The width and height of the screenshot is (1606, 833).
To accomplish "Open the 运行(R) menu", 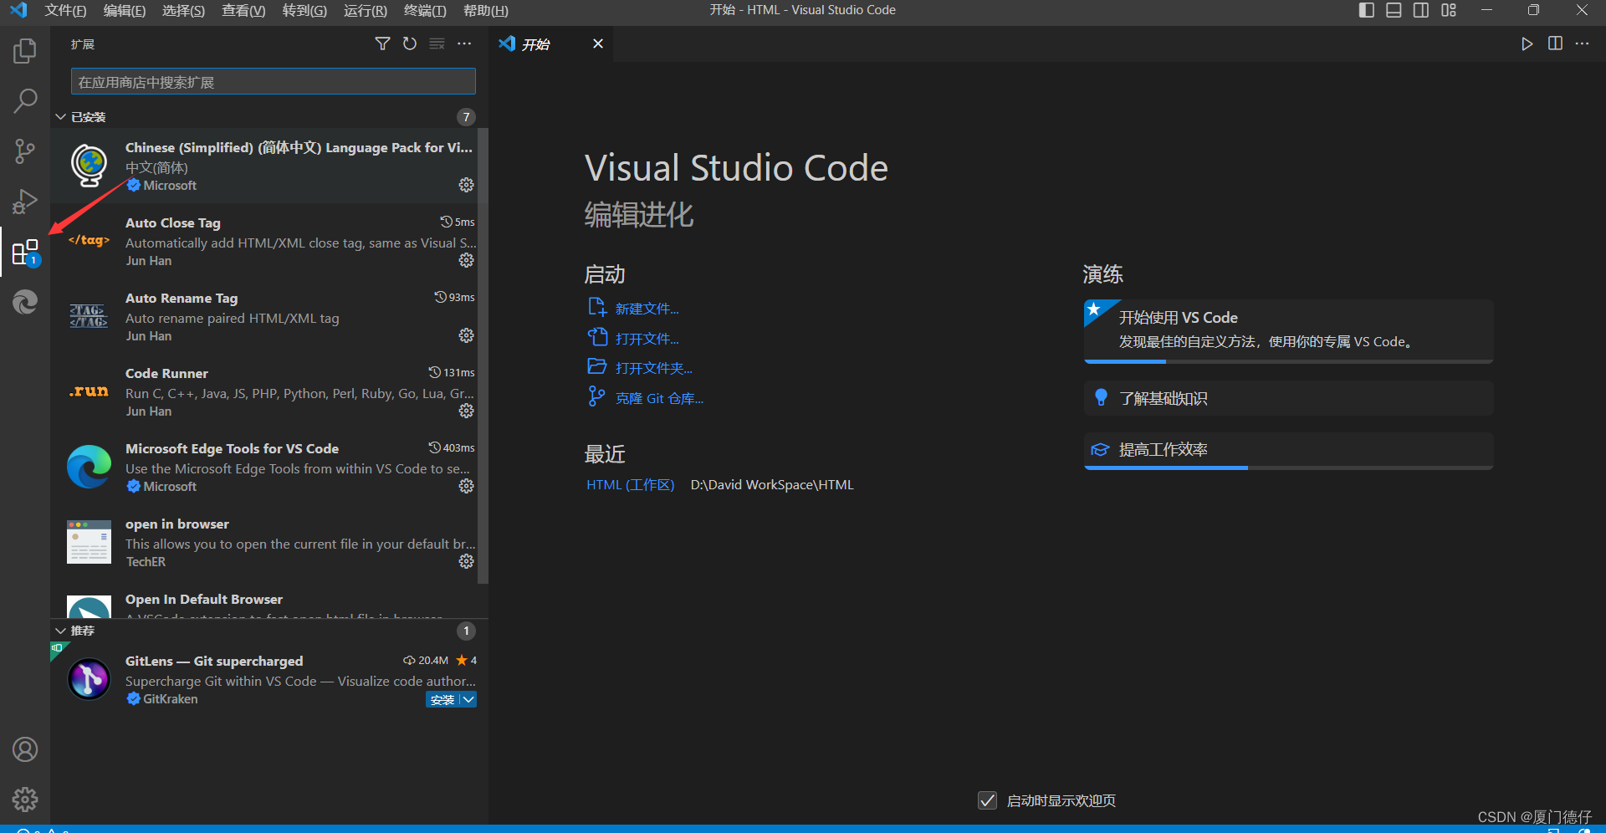I will click(x=366, y=10).
